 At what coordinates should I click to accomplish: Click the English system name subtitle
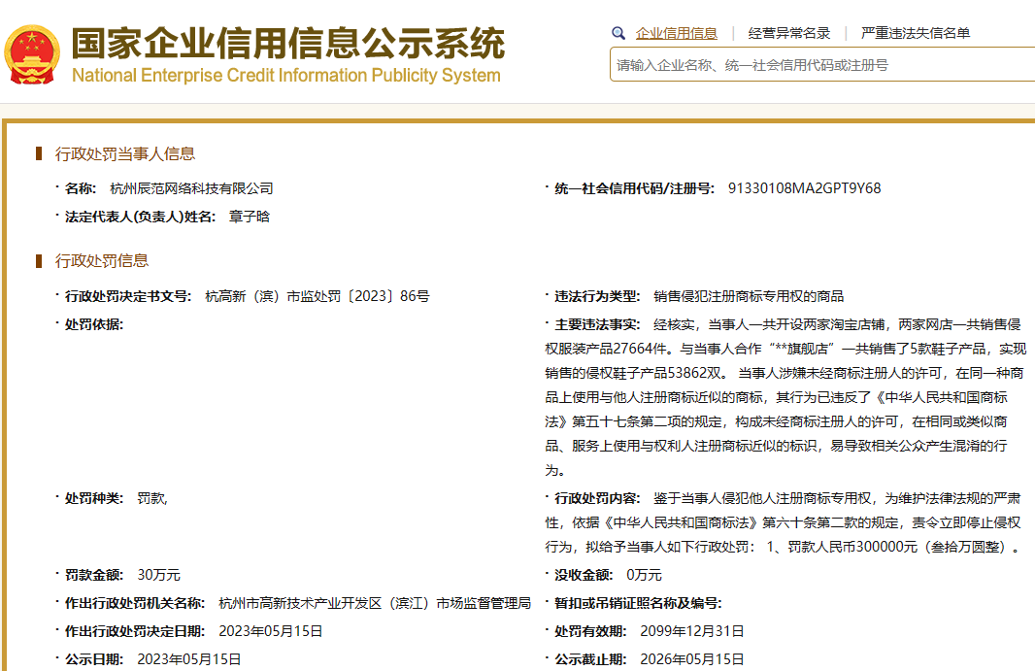tap(285, 76)
